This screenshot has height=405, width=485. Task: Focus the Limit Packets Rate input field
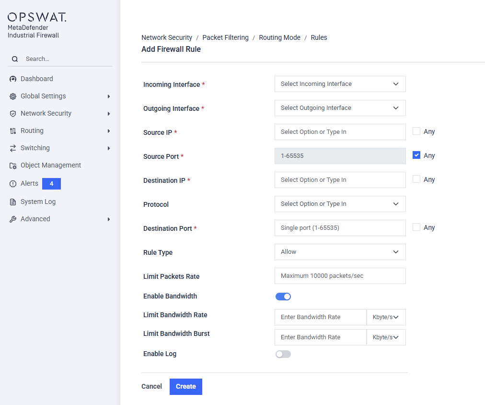[x=340, y=276]
